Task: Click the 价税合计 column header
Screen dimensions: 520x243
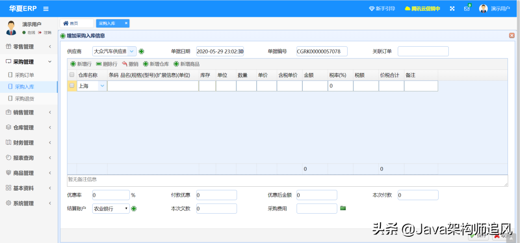Action: tap(391, 75)
